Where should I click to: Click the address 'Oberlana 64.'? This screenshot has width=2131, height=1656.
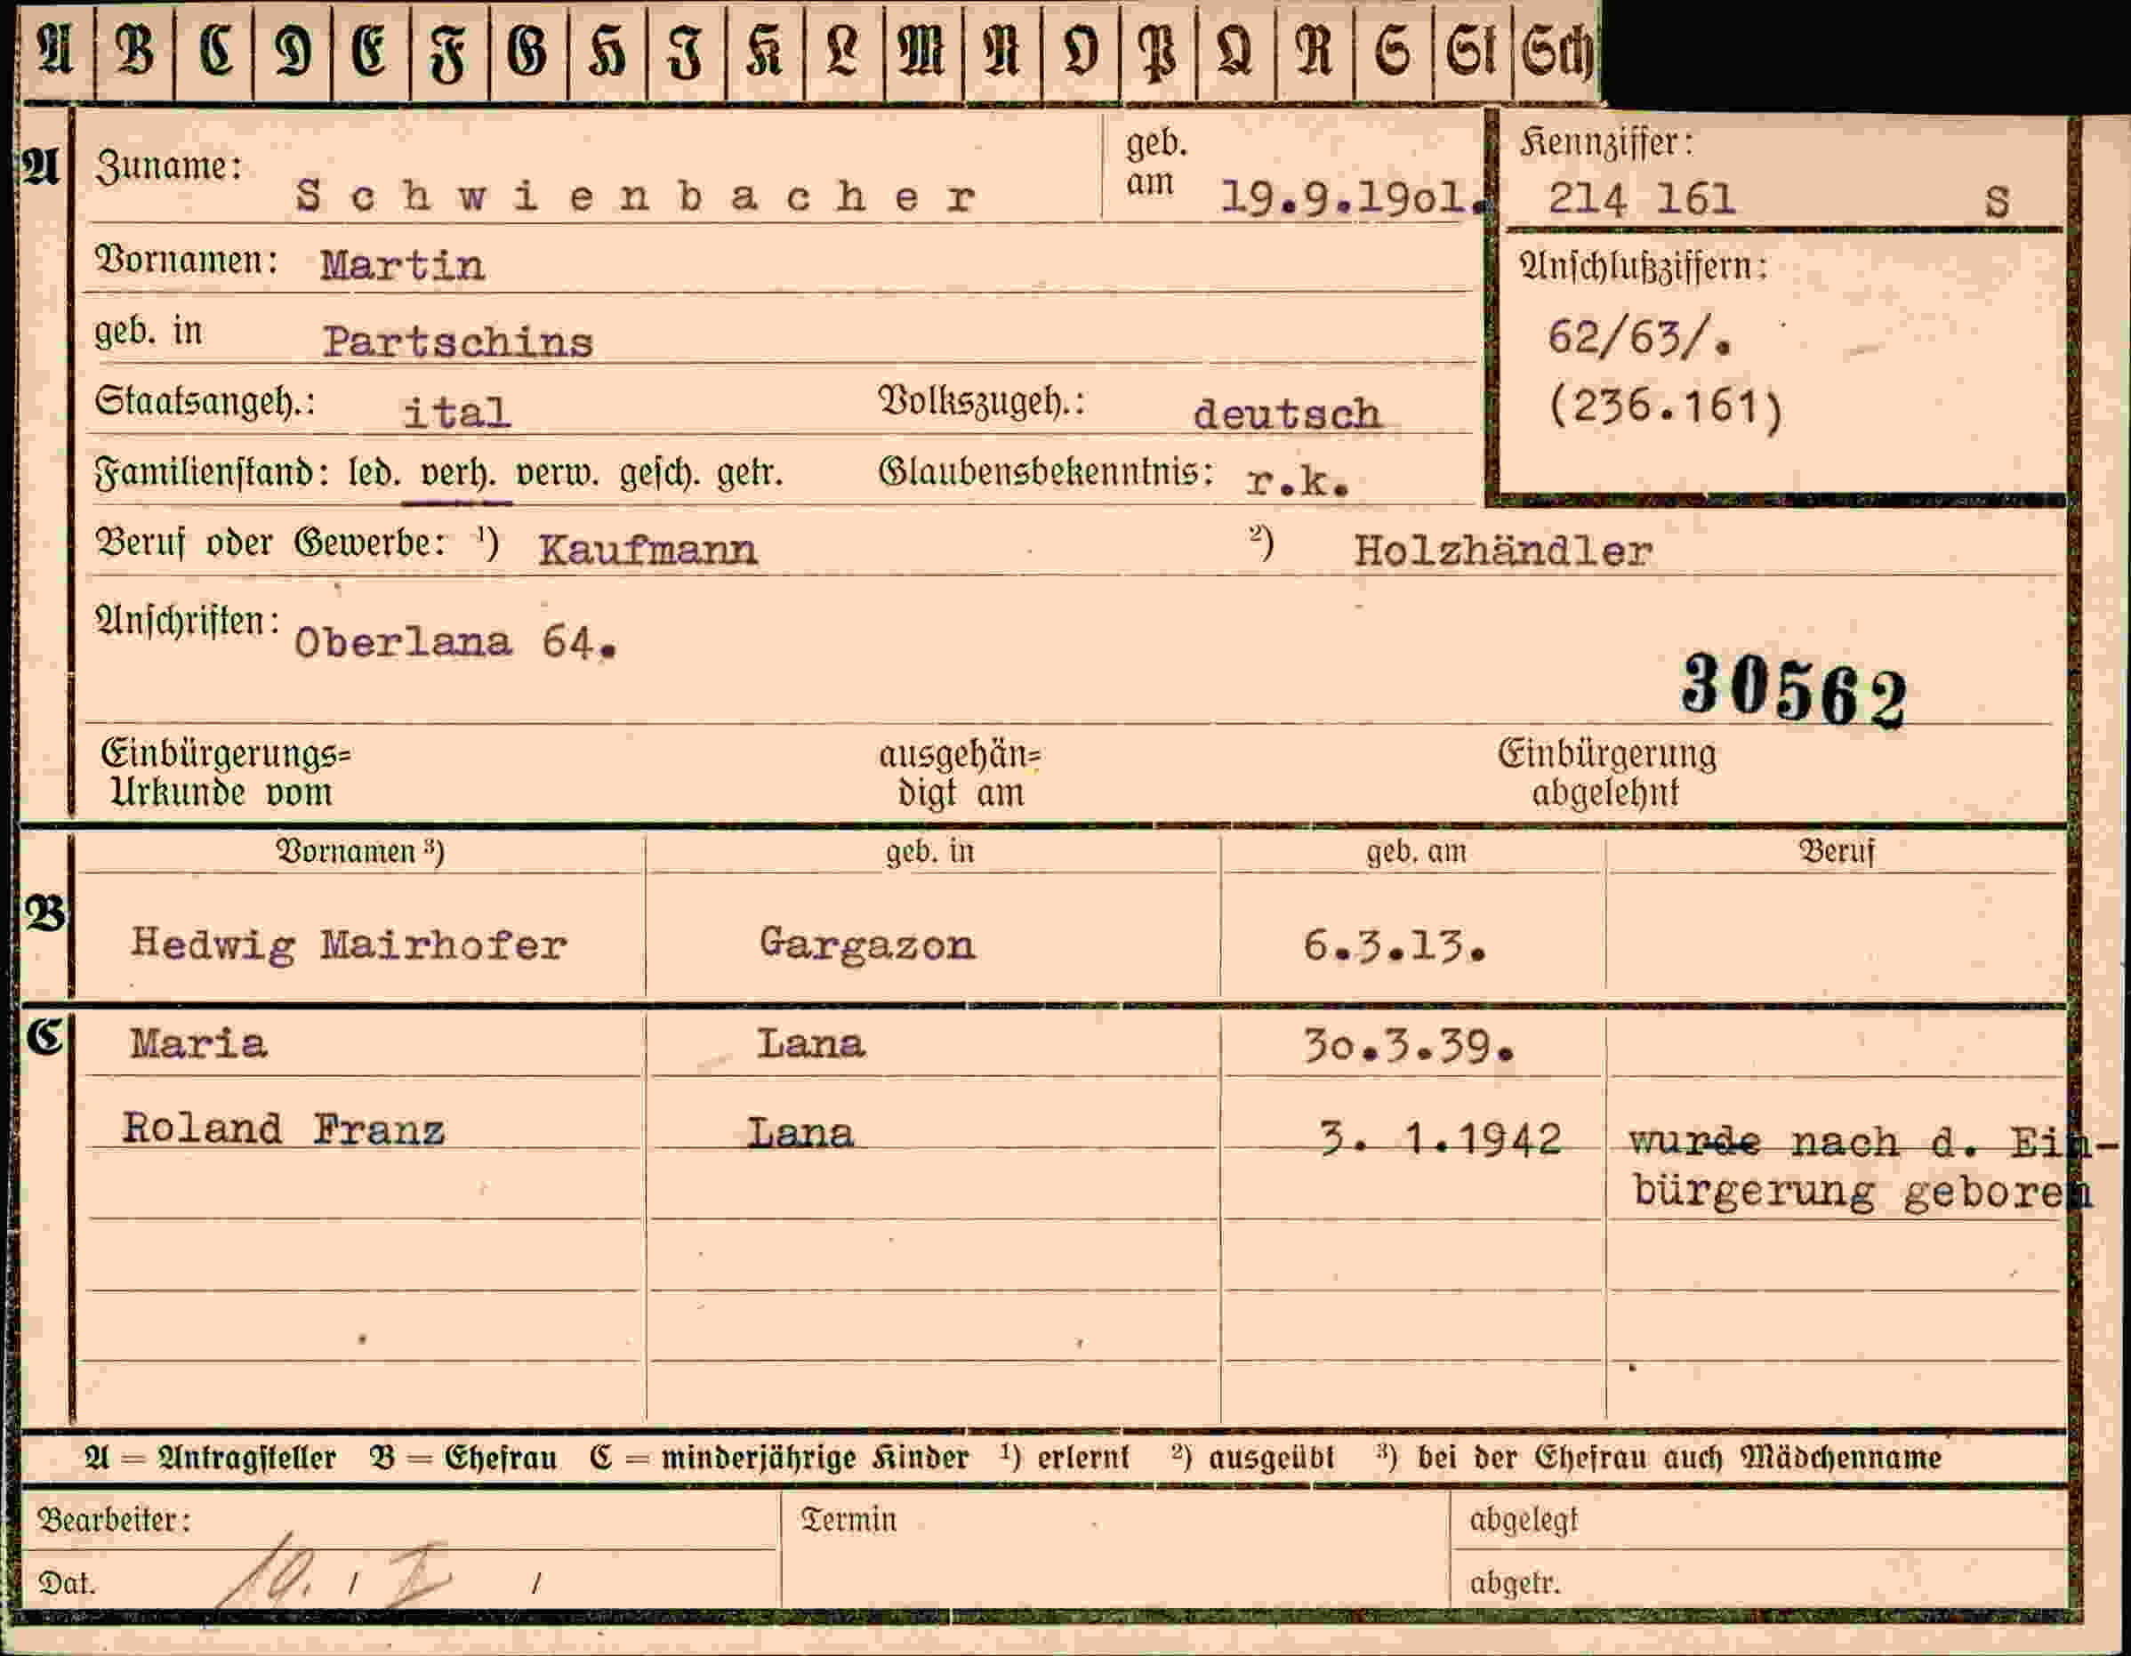(454, 642)
